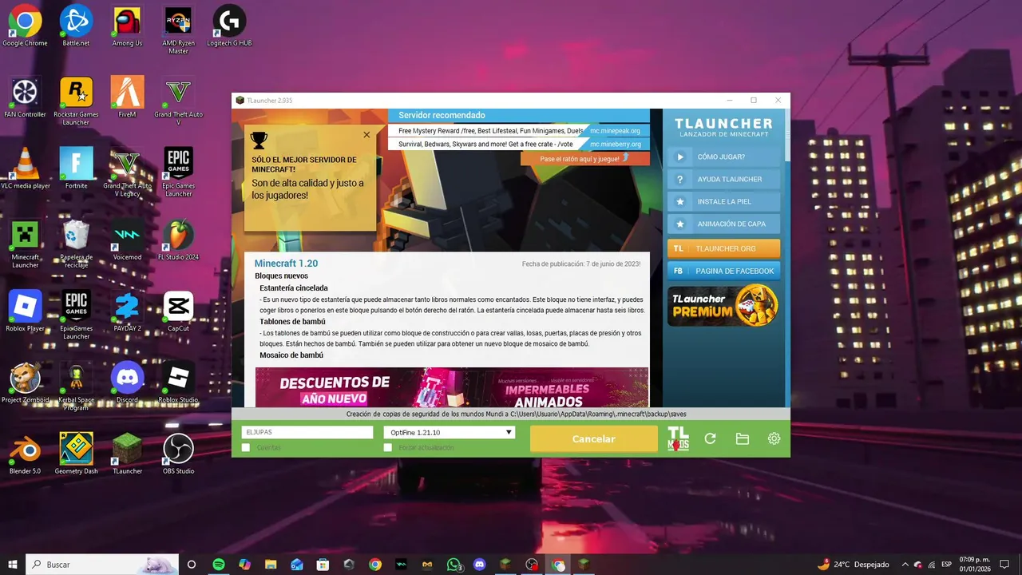Open Roblox Studio desktop icon
The image size is (1022, 575).
pyautogui.click(x=178, y=382)
